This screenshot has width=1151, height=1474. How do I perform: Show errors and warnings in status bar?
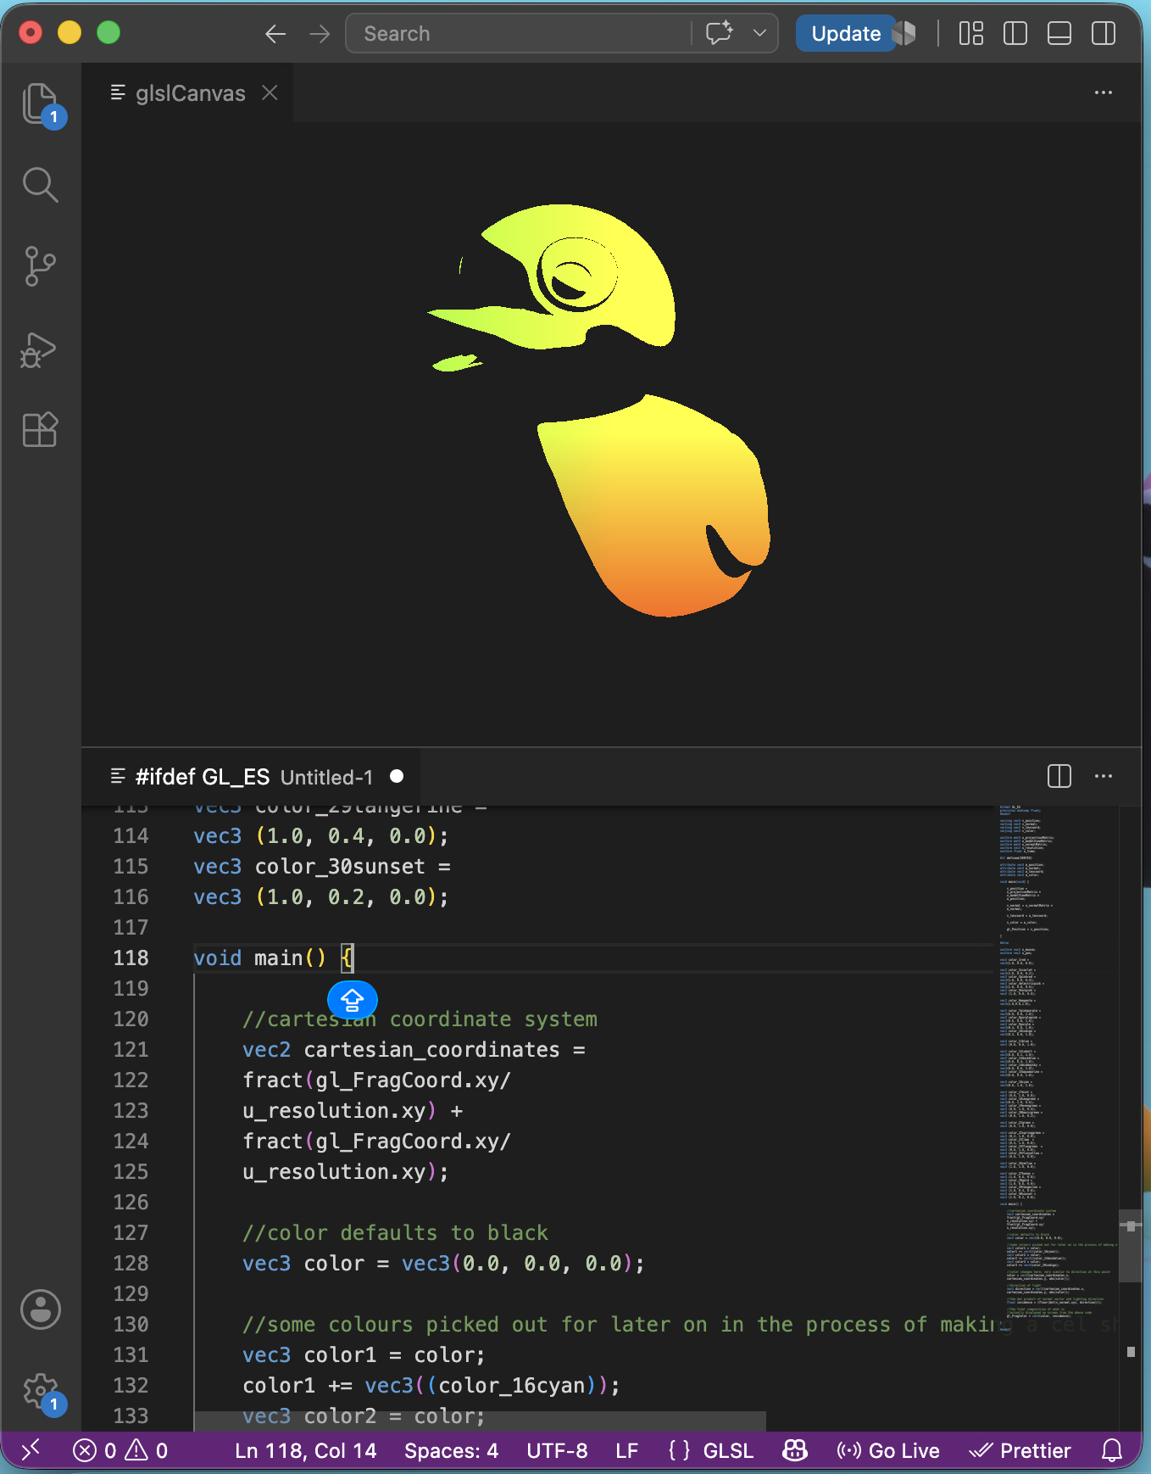(x=120, y=1451)
